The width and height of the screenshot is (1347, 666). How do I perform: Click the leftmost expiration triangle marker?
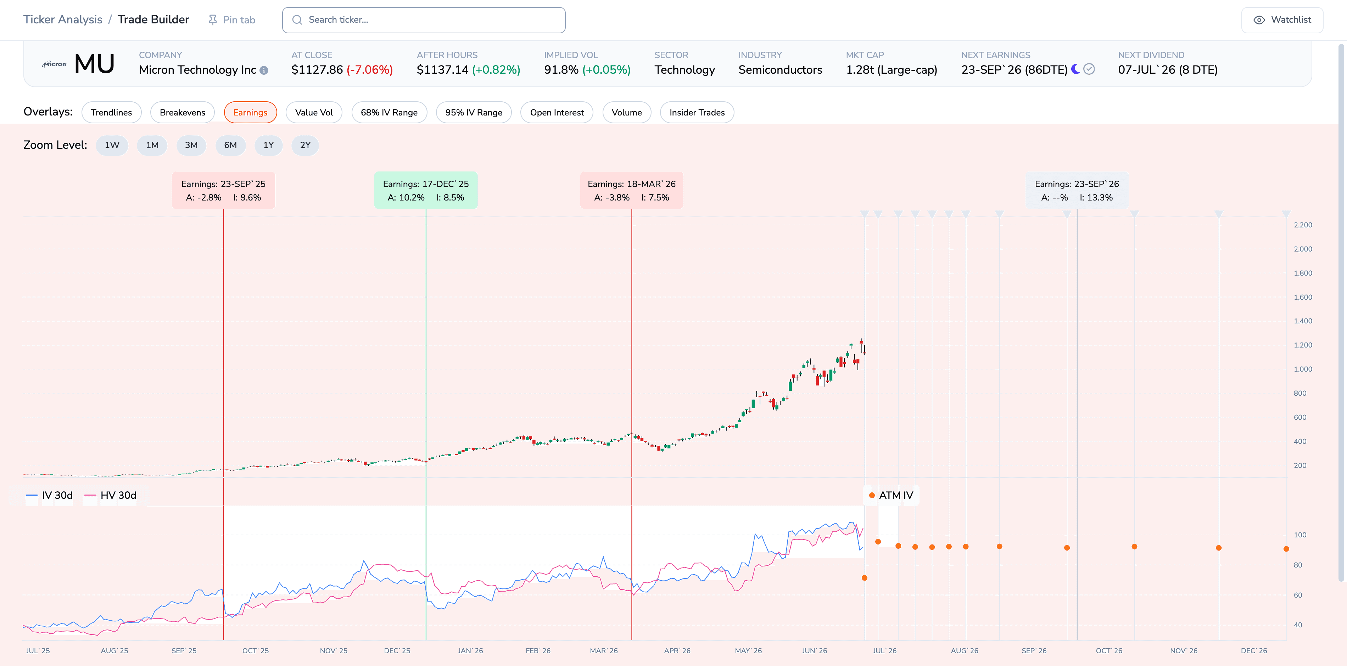pyautogui.click(x=864, y=214)
